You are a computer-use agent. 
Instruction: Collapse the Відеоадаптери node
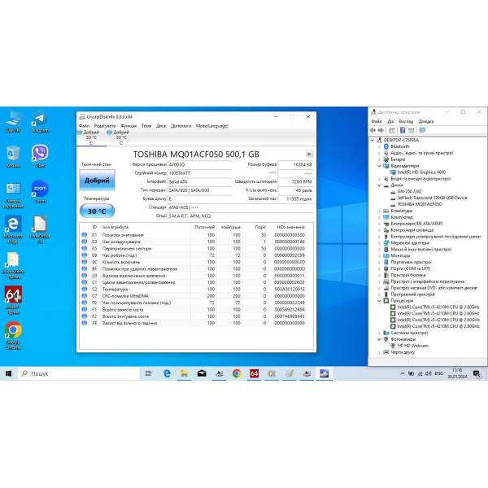[x=379, y=166]
